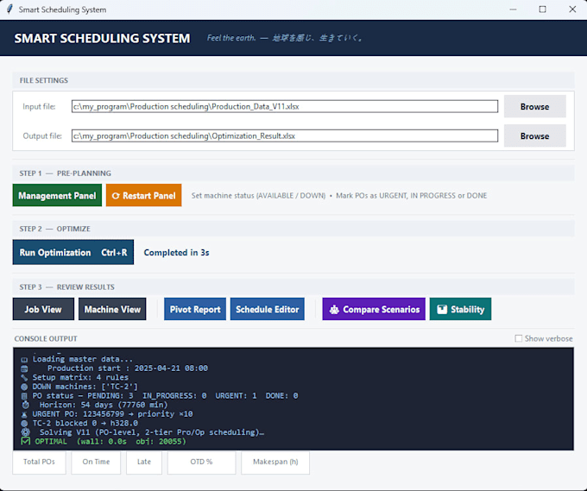
Task: Click the green OPTIMAL checkmark icon in console
Action: pos(25,441)
